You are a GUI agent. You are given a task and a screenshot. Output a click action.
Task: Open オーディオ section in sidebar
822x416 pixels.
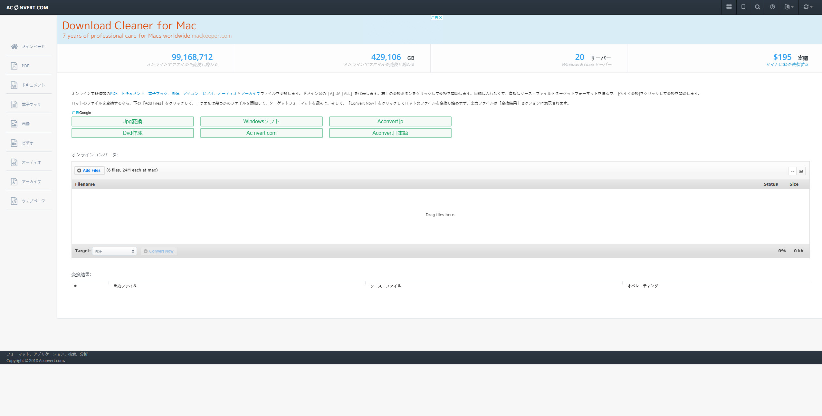[x=29, y=162]
